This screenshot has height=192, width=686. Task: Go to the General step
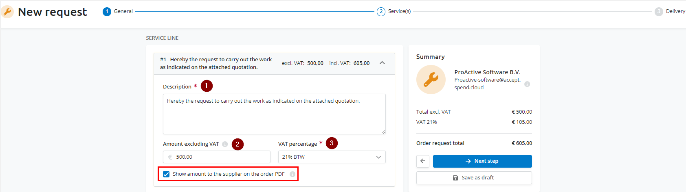pyautogui.click(x=123, y=11)
